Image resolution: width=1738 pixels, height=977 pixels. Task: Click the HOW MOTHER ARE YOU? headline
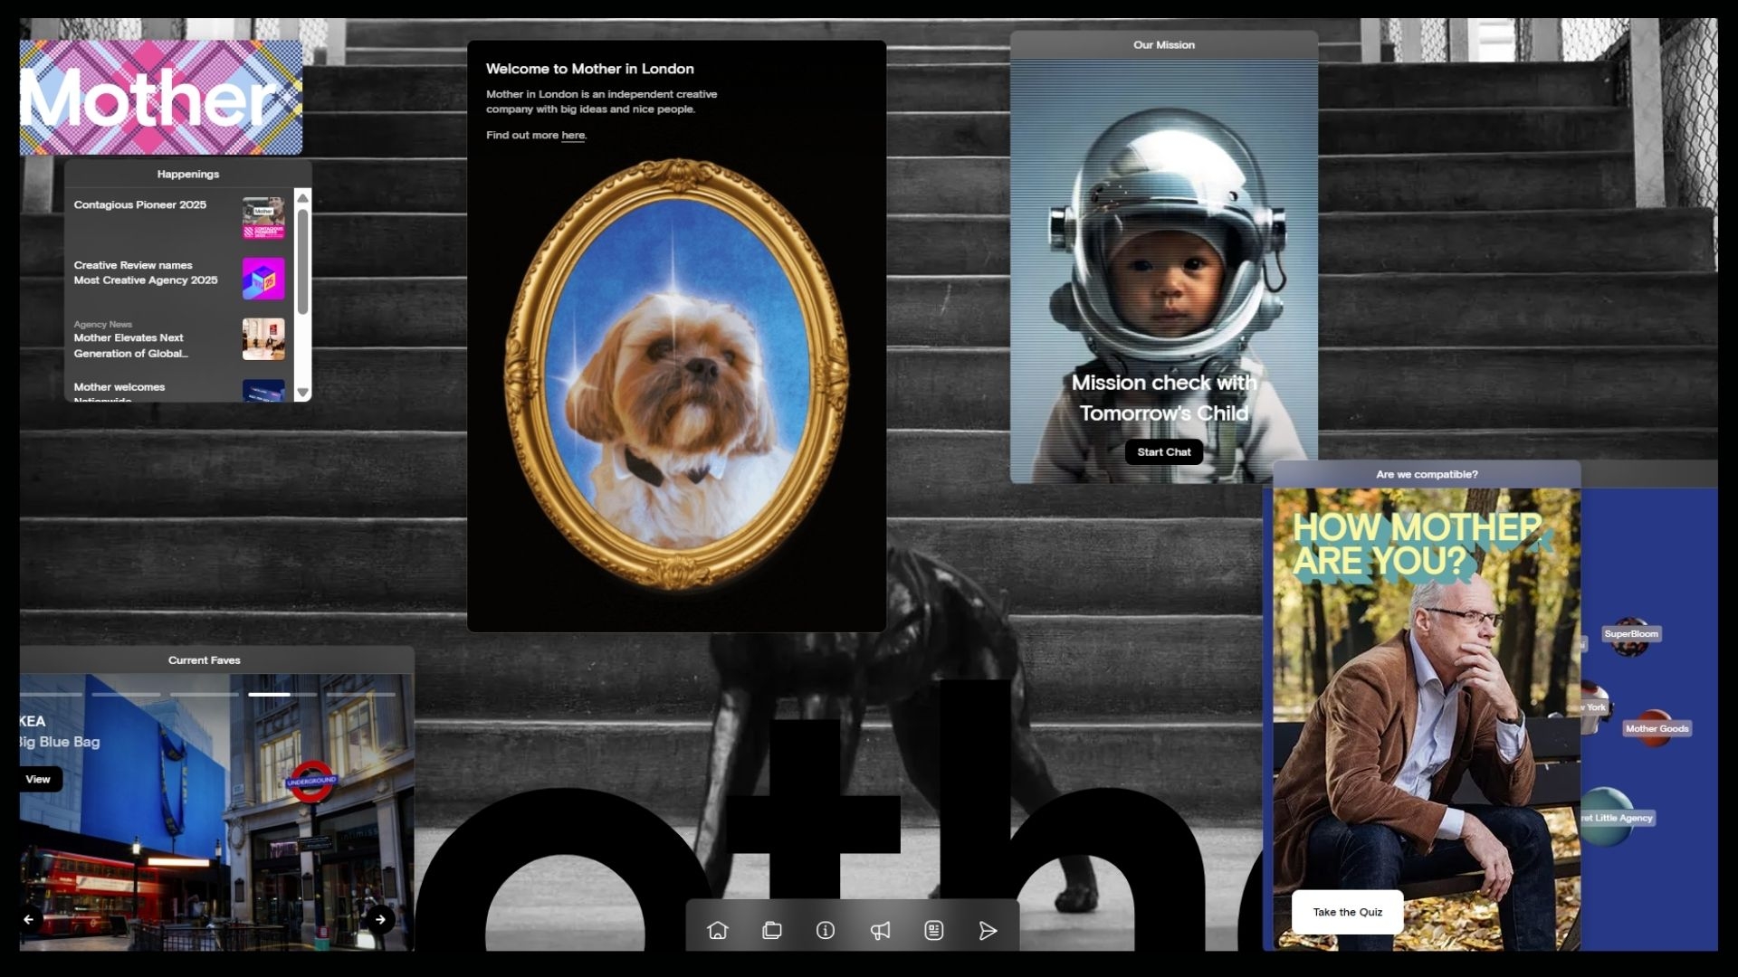click(1417, 544)
